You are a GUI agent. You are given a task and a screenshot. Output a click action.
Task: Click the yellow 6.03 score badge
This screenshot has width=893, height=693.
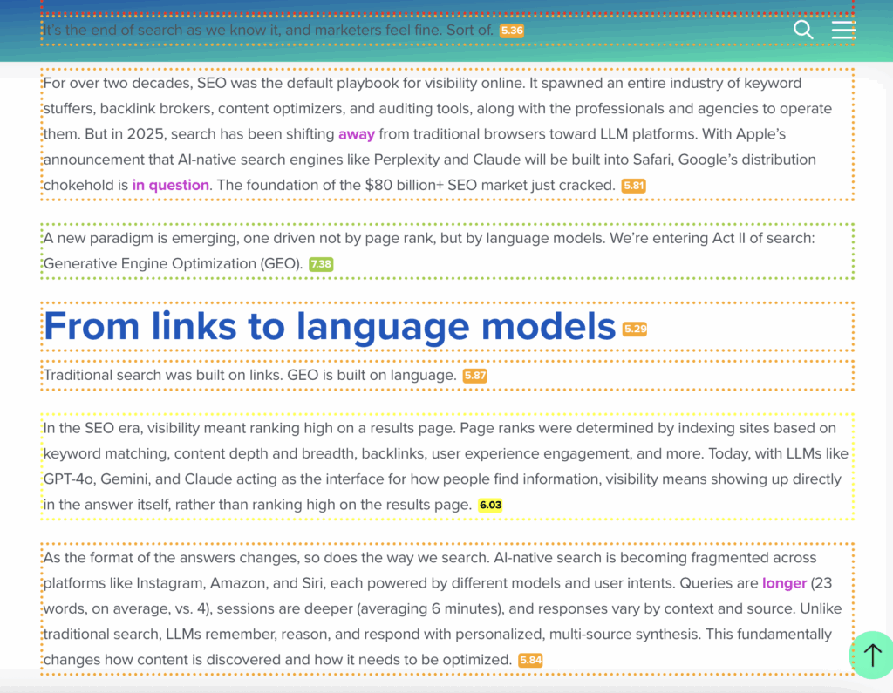[490, 506]
